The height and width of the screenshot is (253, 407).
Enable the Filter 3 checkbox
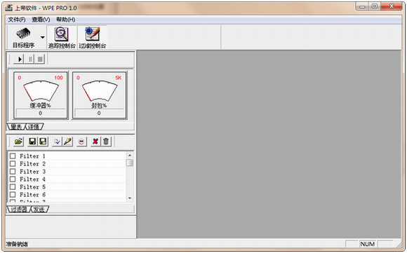(x=13, y=172)
